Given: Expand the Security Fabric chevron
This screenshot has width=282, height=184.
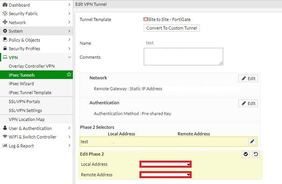Looking at the screenshot, I should [69, 13].
